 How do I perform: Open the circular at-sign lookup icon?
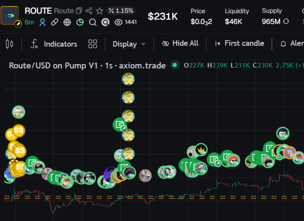point(105,22)
